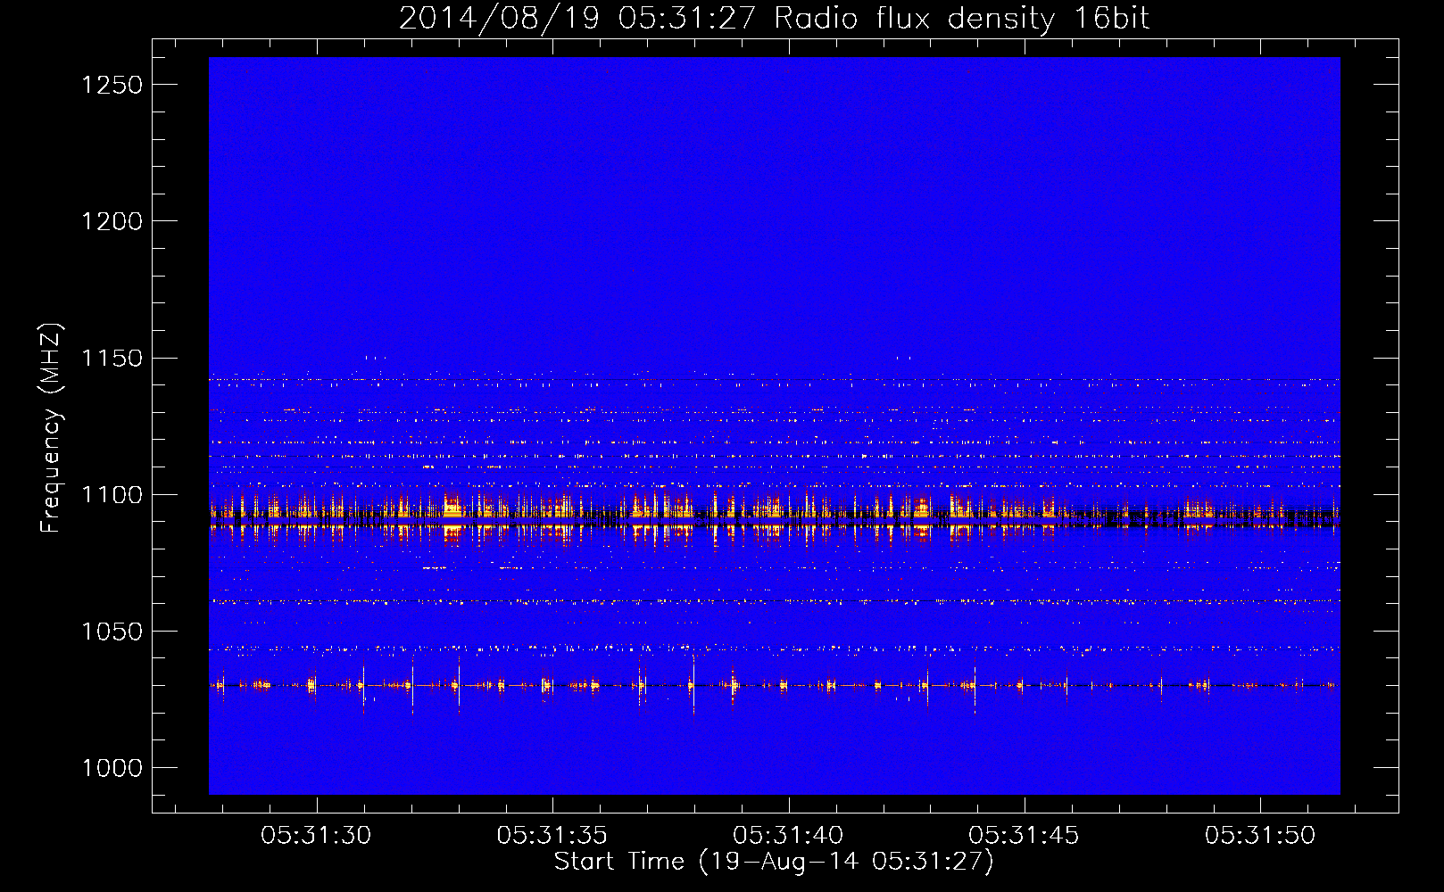Click the 1200 frequency tick label

(x=112, y=221)
